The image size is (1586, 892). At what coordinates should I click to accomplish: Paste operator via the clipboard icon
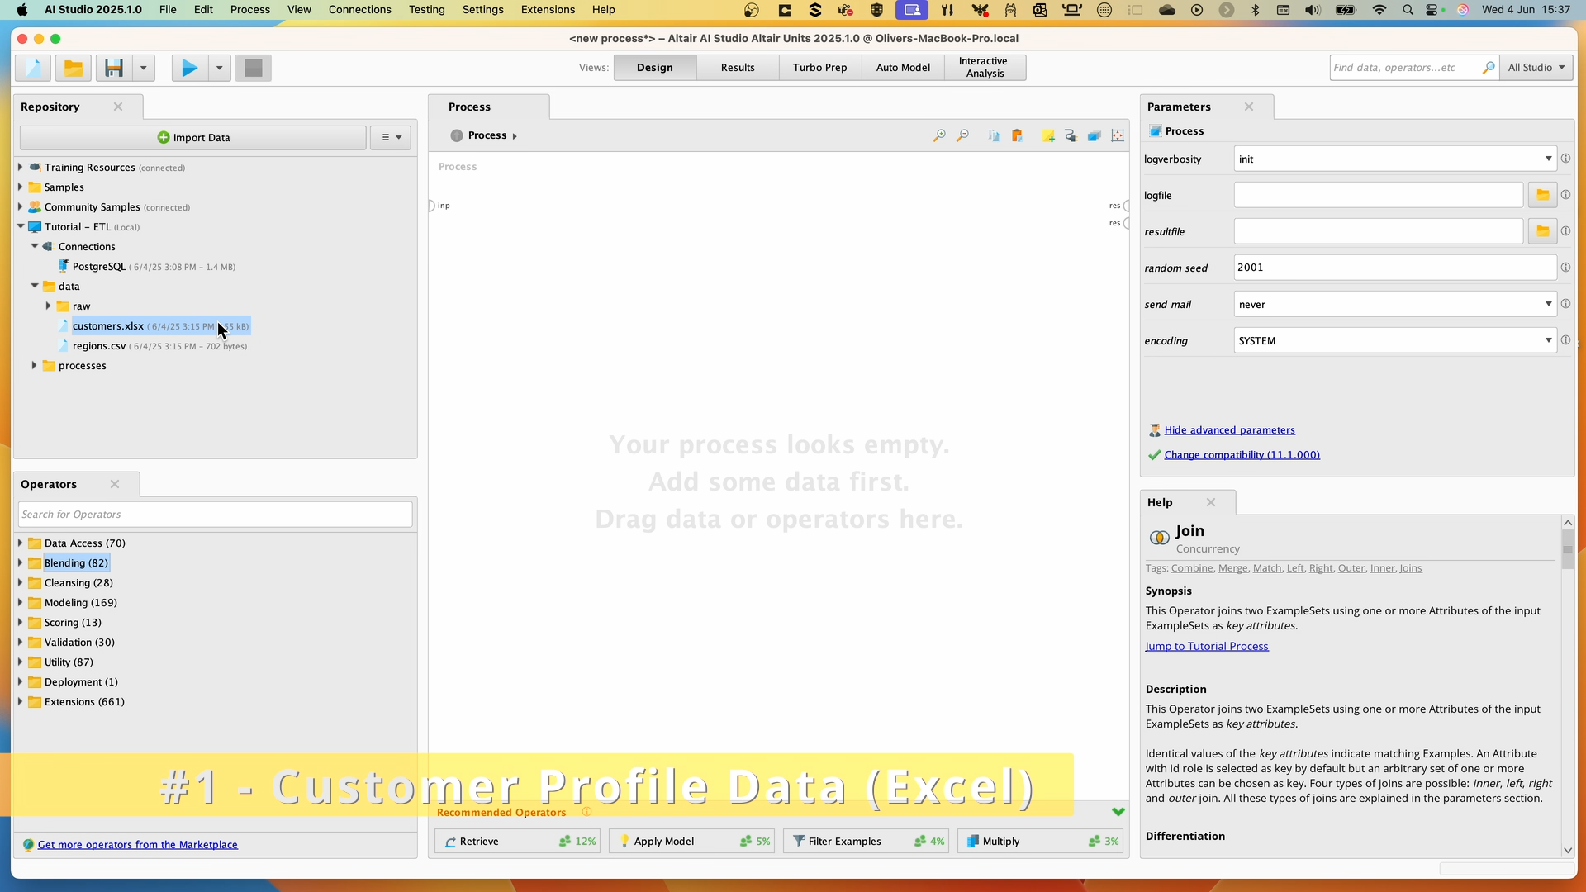pos(1018,135)
